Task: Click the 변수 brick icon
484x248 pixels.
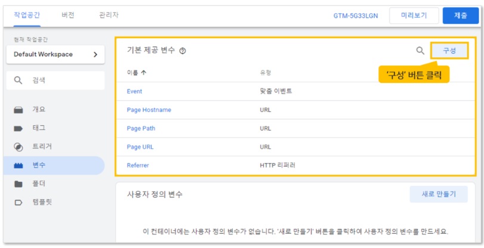Action: click(19, 166)
